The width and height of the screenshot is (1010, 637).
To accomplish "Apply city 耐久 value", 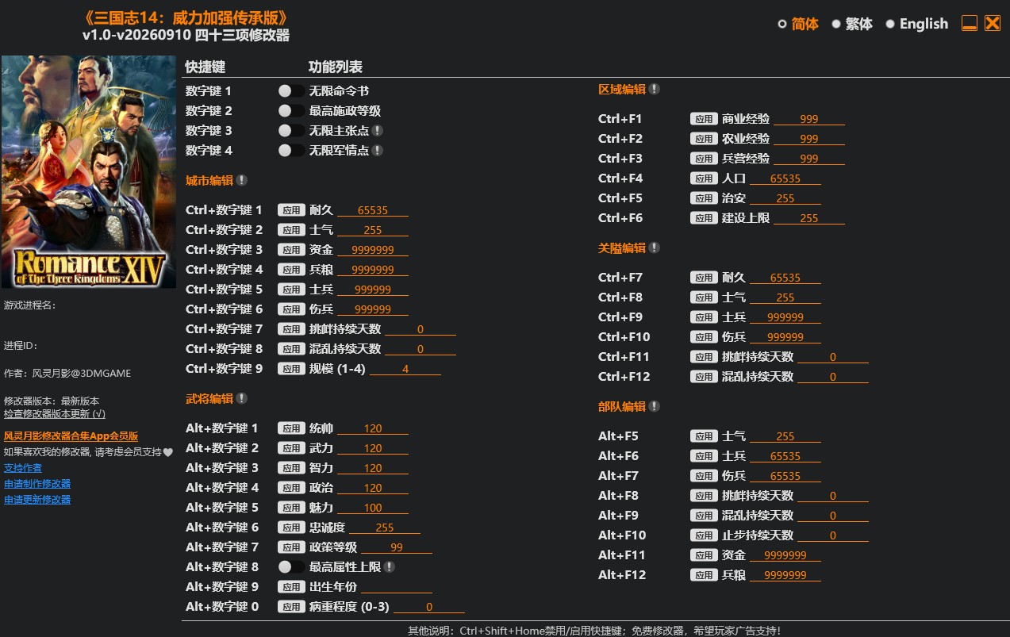I will [x=291, y=210].
